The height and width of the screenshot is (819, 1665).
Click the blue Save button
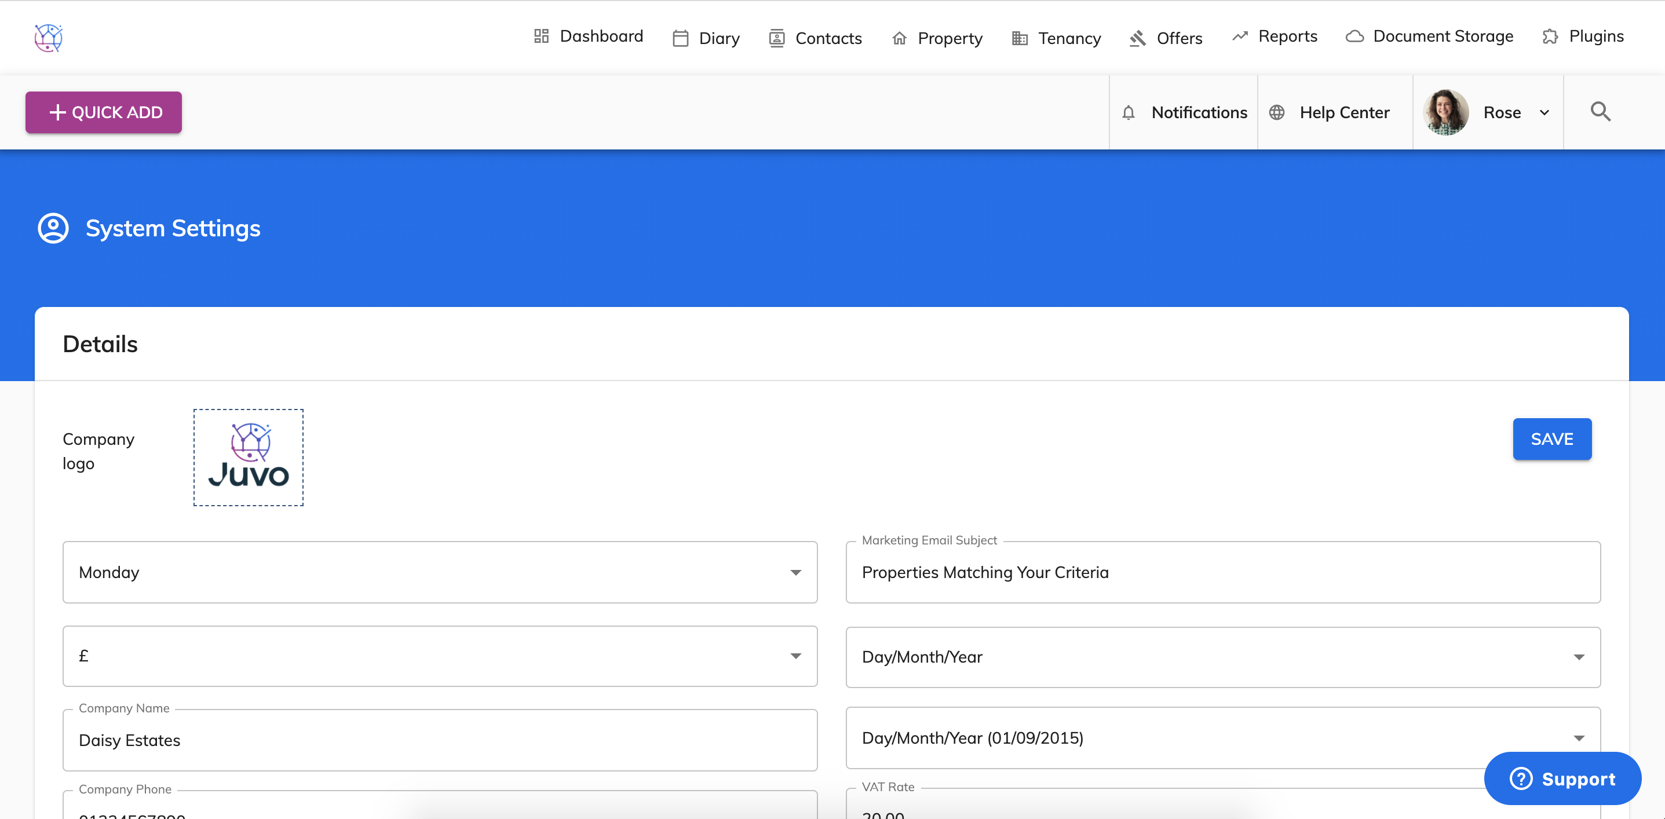pyautogui.click(x=1551, y=439)
